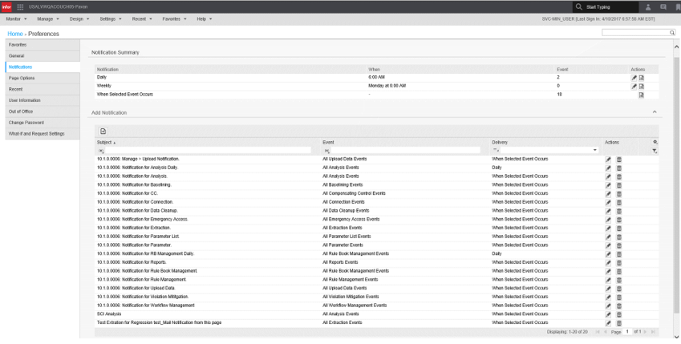Delete Notification for Baselining row

(x=618, y=184)
